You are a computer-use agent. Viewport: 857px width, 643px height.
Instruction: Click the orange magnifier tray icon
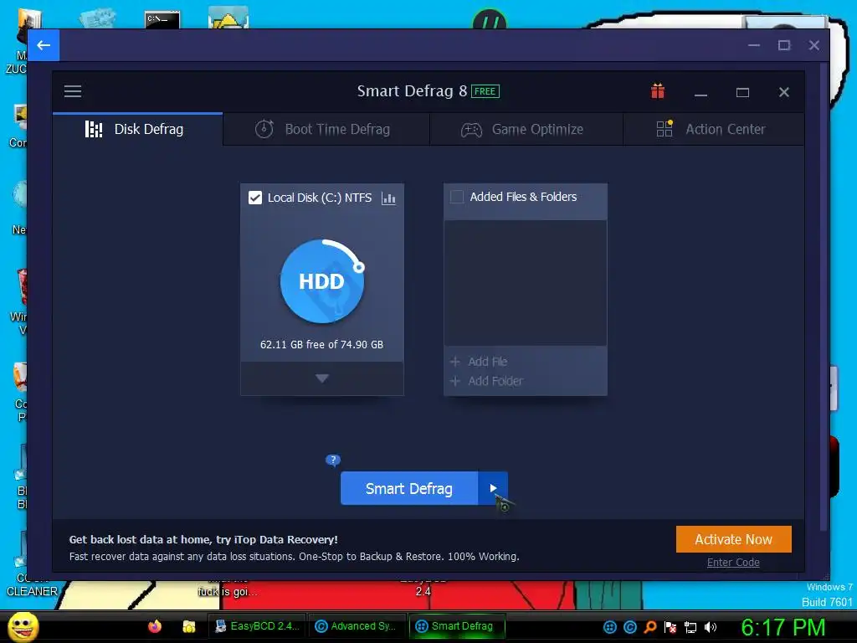coord(649,627)
